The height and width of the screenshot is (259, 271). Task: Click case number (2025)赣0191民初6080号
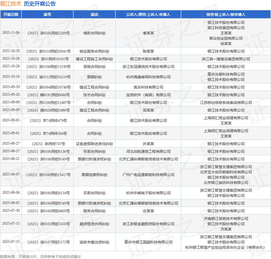coord(49,95)
